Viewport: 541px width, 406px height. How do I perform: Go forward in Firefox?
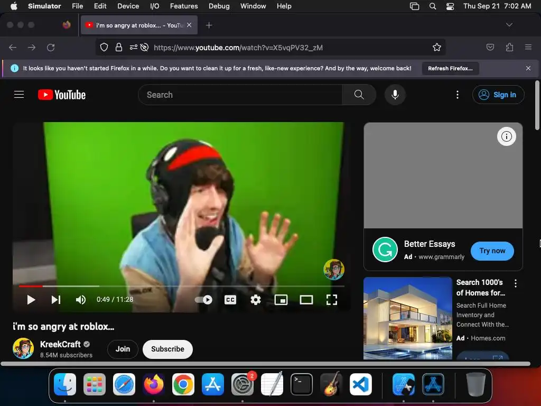pos(32,48)
